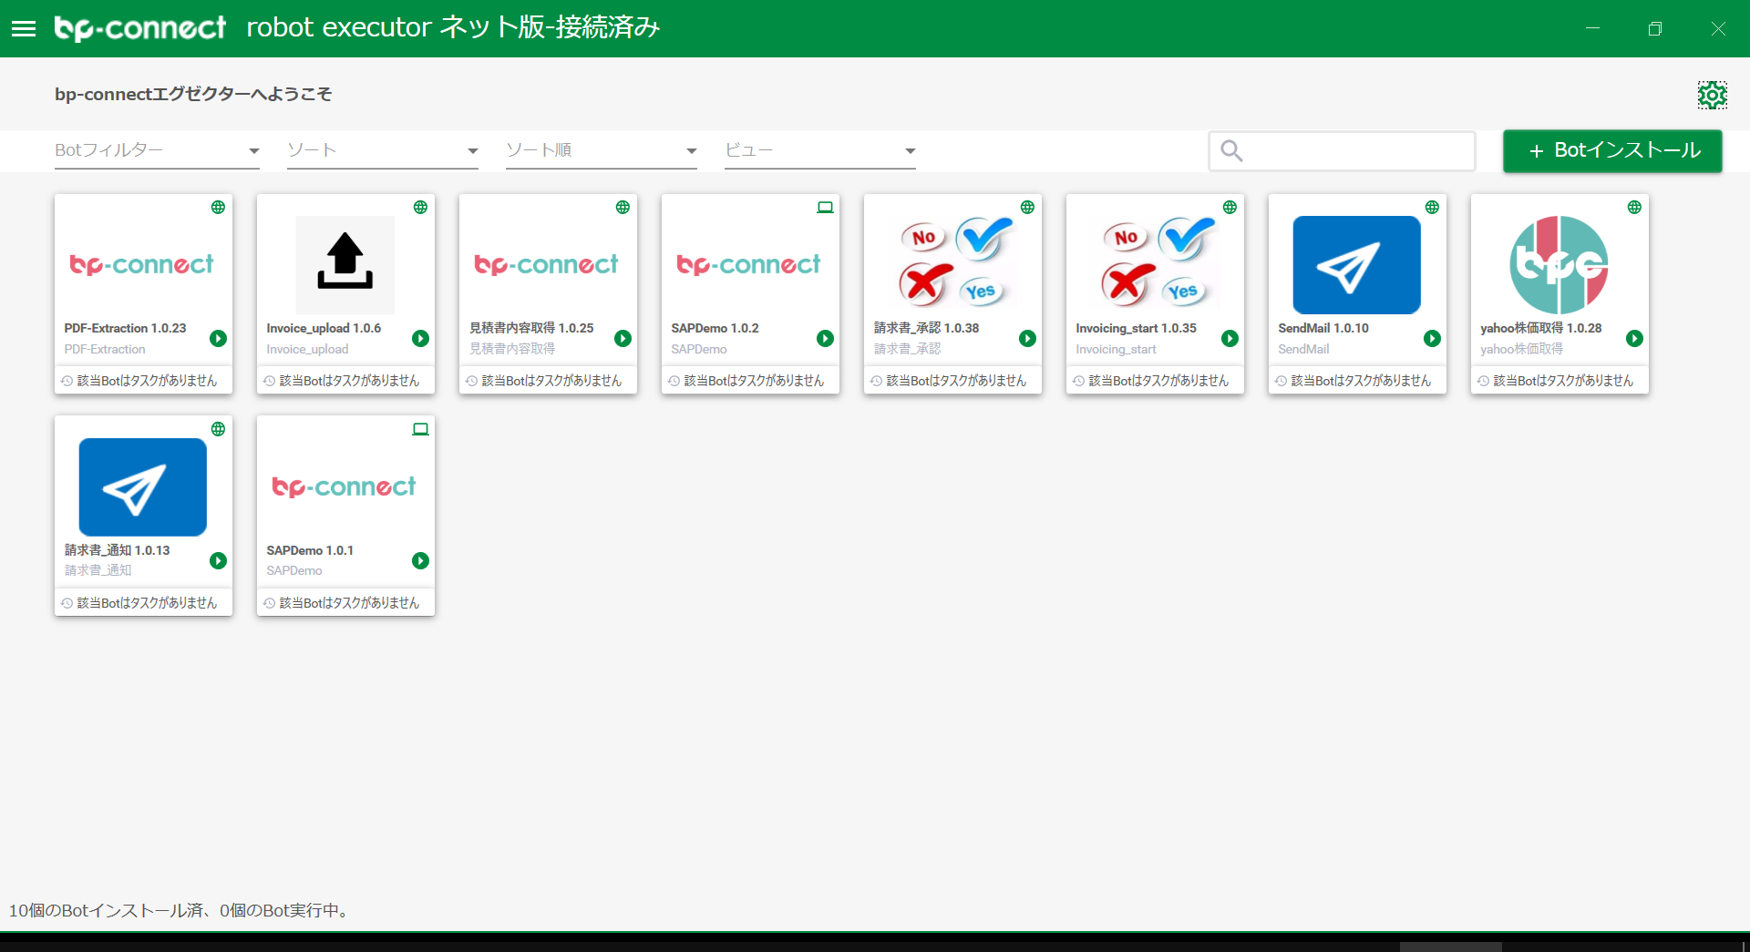Select the yahoo株価取得 logo thumbnail
1750x952 pixels.
(x=1559, y=264)
